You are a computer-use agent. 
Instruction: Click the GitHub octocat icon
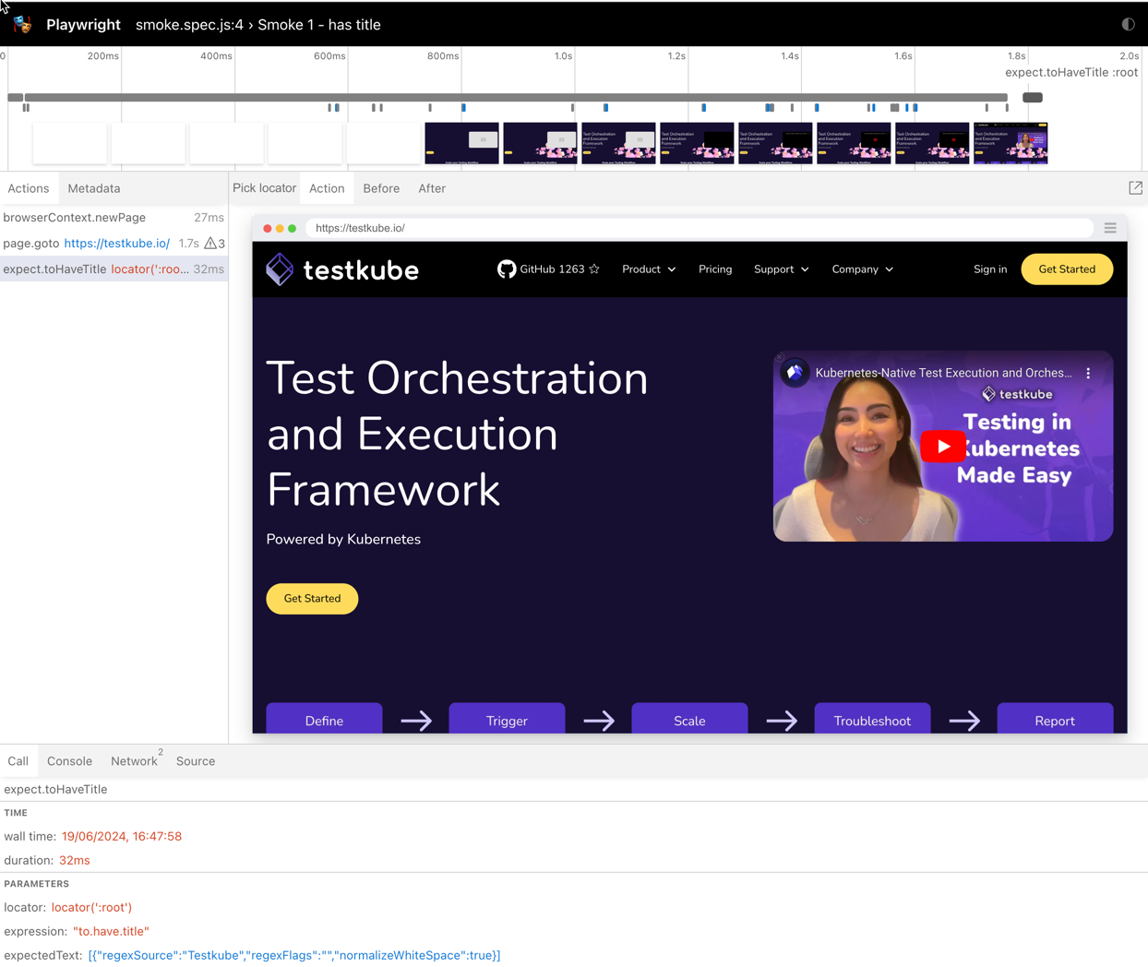(x=506, y=269)
